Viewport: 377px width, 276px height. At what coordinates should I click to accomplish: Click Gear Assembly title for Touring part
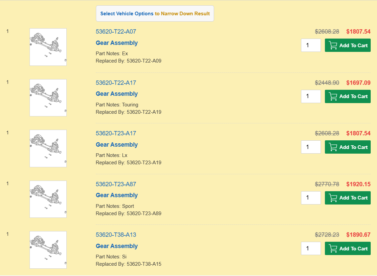[x=116, y=94]
